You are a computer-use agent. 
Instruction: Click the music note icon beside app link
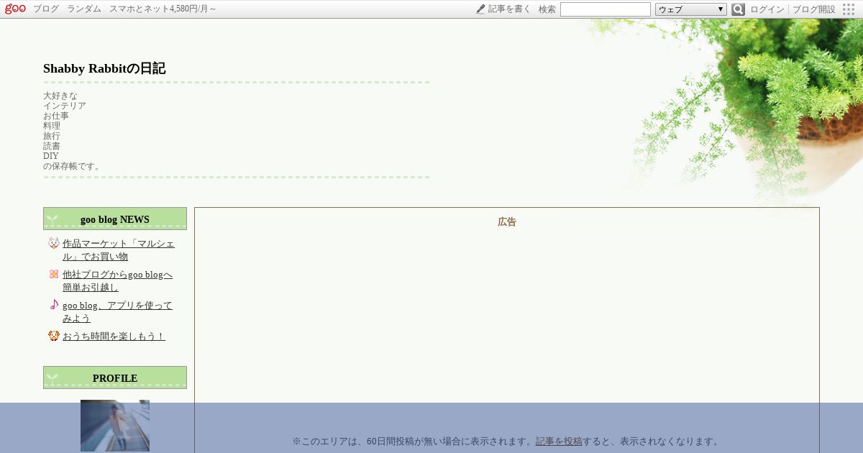[54, 304]
